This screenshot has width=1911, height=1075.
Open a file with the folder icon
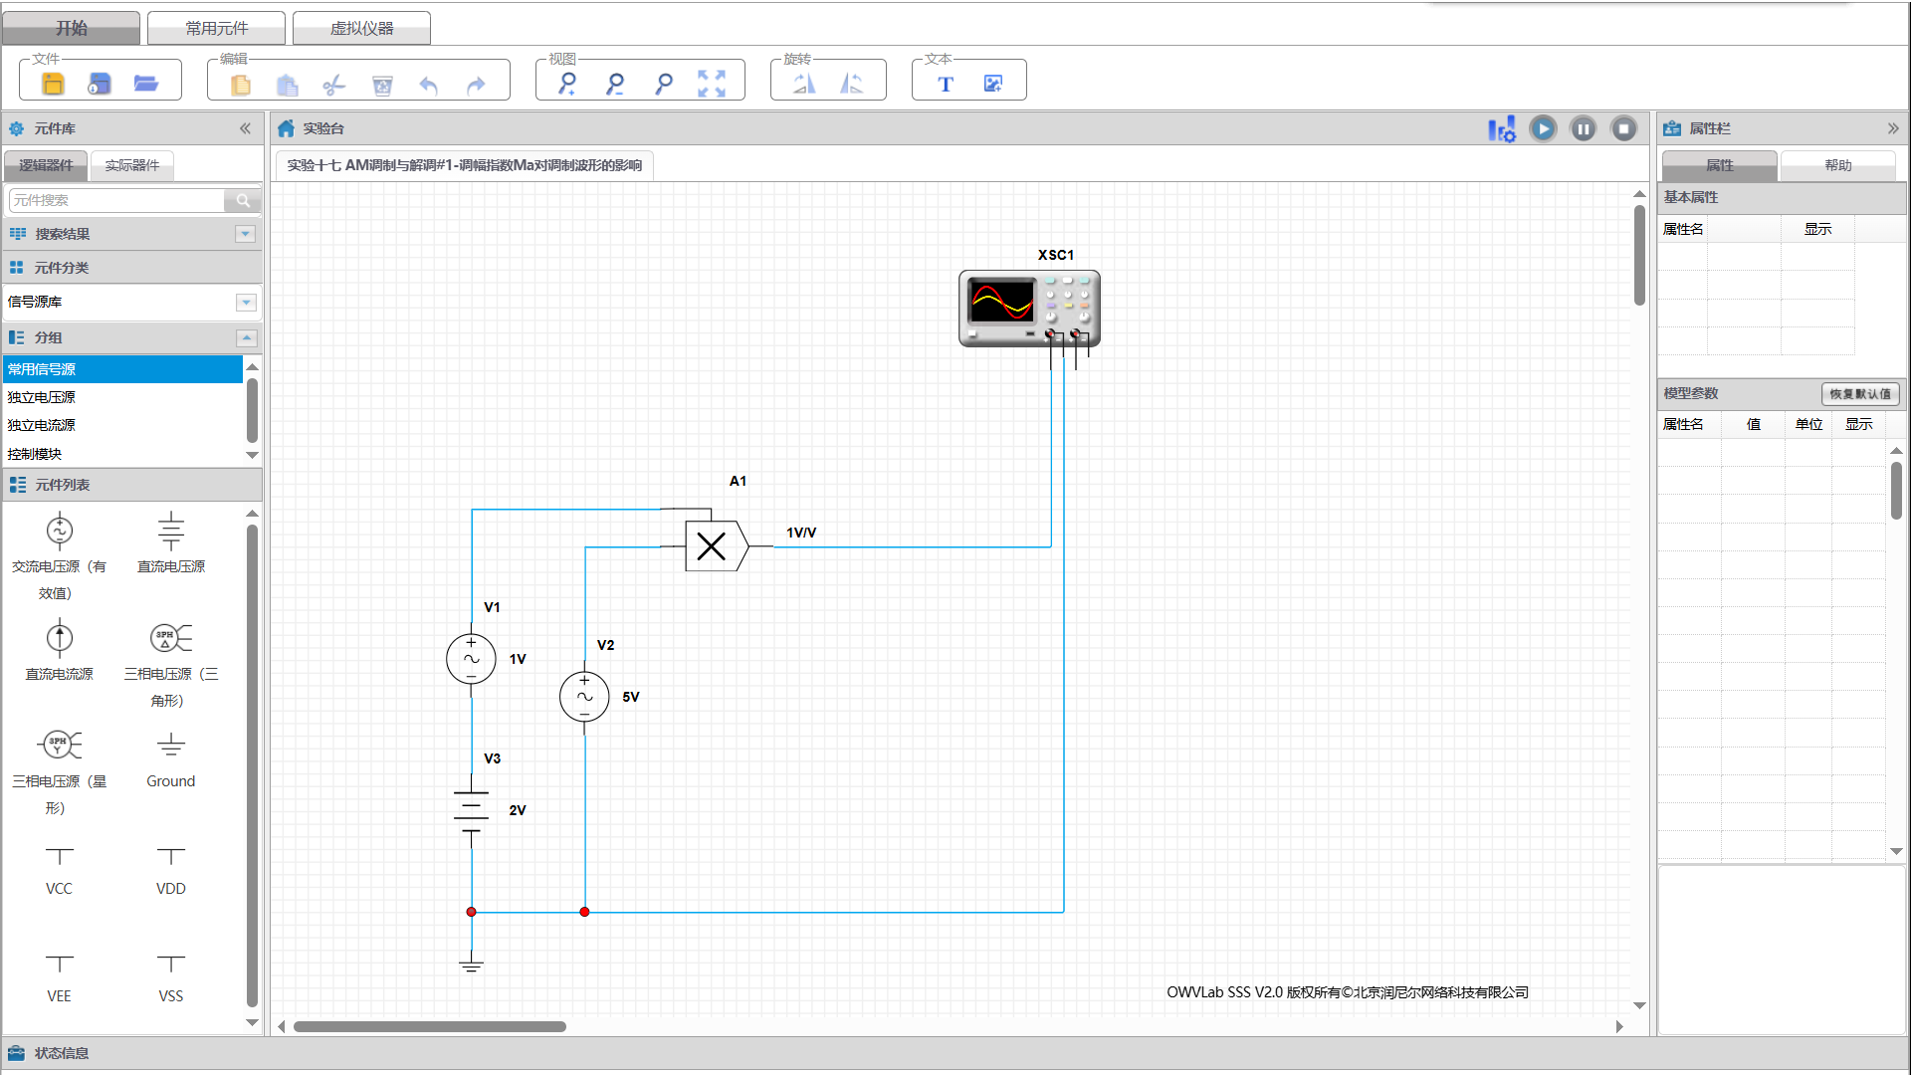(146, 85)
